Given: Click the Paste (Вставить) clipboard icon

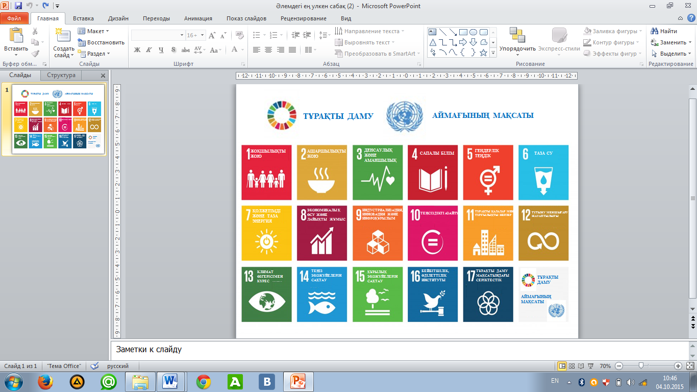Looking at the screenshot, I should click(x=16, y=35).
